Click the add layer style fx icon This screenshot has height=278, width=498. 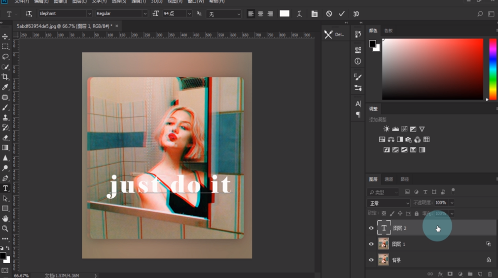[x=440, y=274]
